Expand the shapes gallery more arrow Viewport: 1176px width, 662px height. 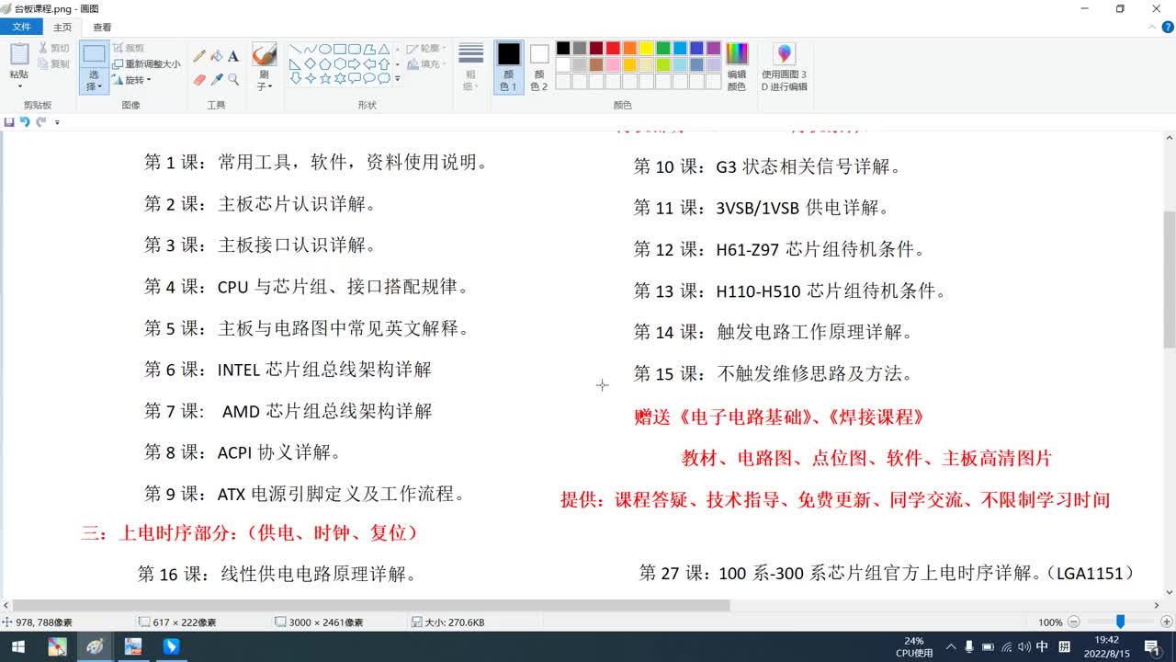397,79
